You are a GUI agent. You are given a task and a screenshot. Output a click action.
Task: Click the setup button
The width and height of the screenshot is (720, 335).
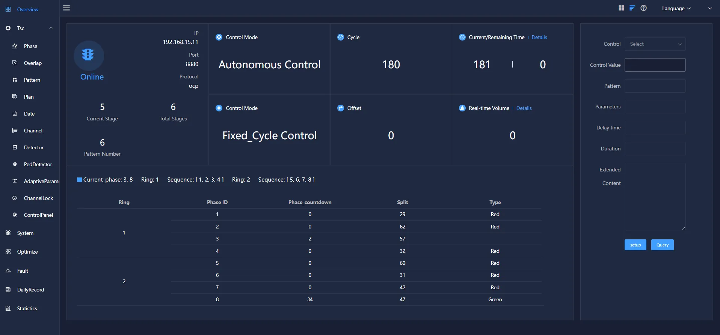click(635, 245)
